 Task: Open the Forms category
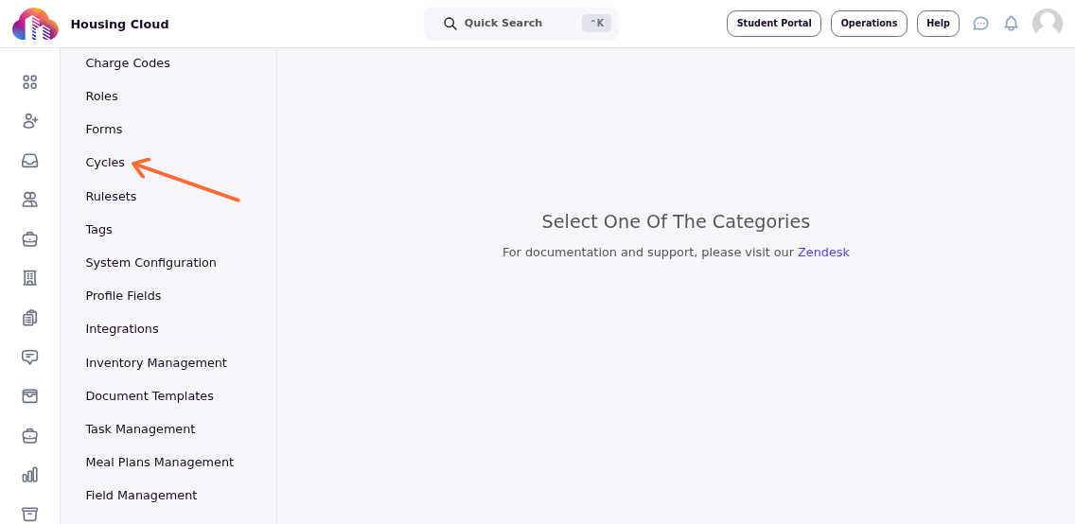(x=103, y=130)
